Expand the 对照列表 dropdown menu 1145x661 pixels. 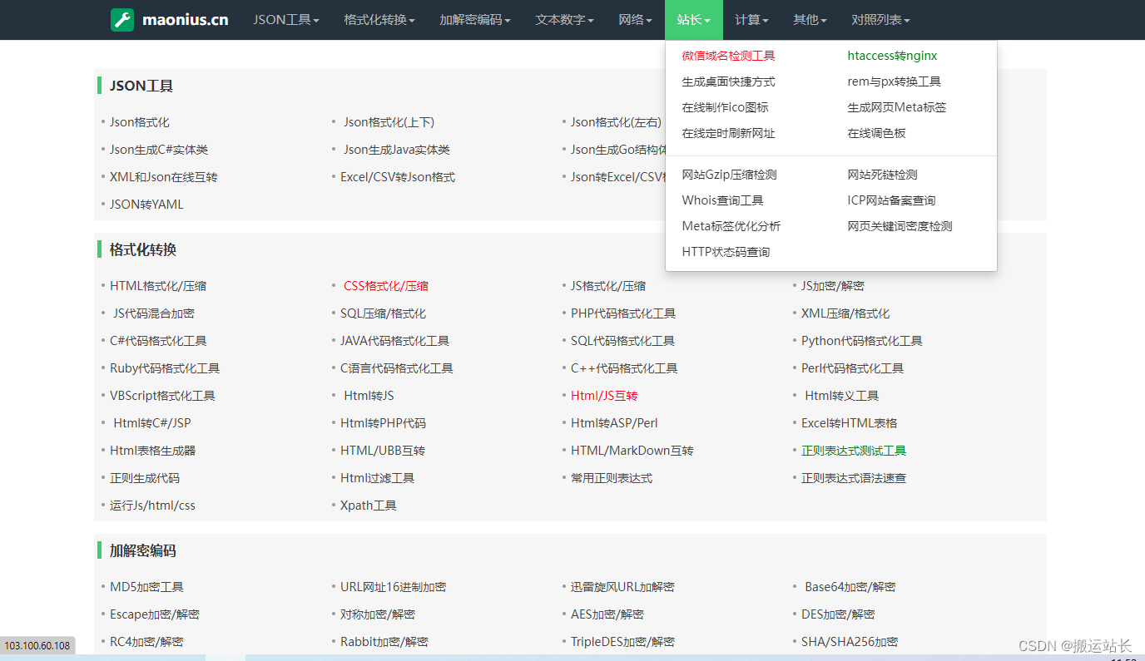(x=881, y=20)
